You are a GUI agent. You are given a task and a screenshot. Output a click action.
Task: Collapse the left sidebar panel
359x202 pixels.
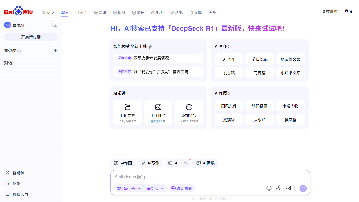[x=55, y=25]
